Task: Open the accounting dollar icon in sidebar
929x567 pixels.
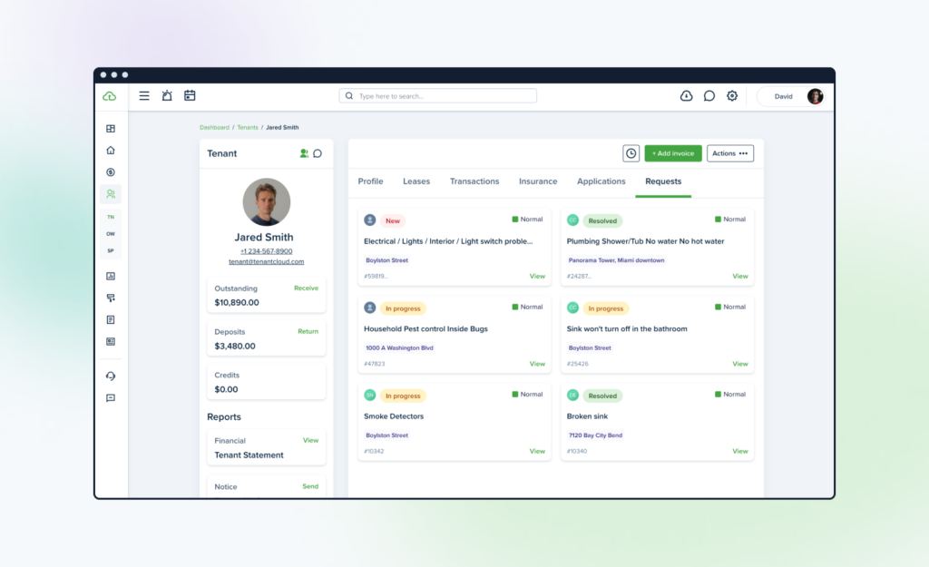Action: click(111, 172)
